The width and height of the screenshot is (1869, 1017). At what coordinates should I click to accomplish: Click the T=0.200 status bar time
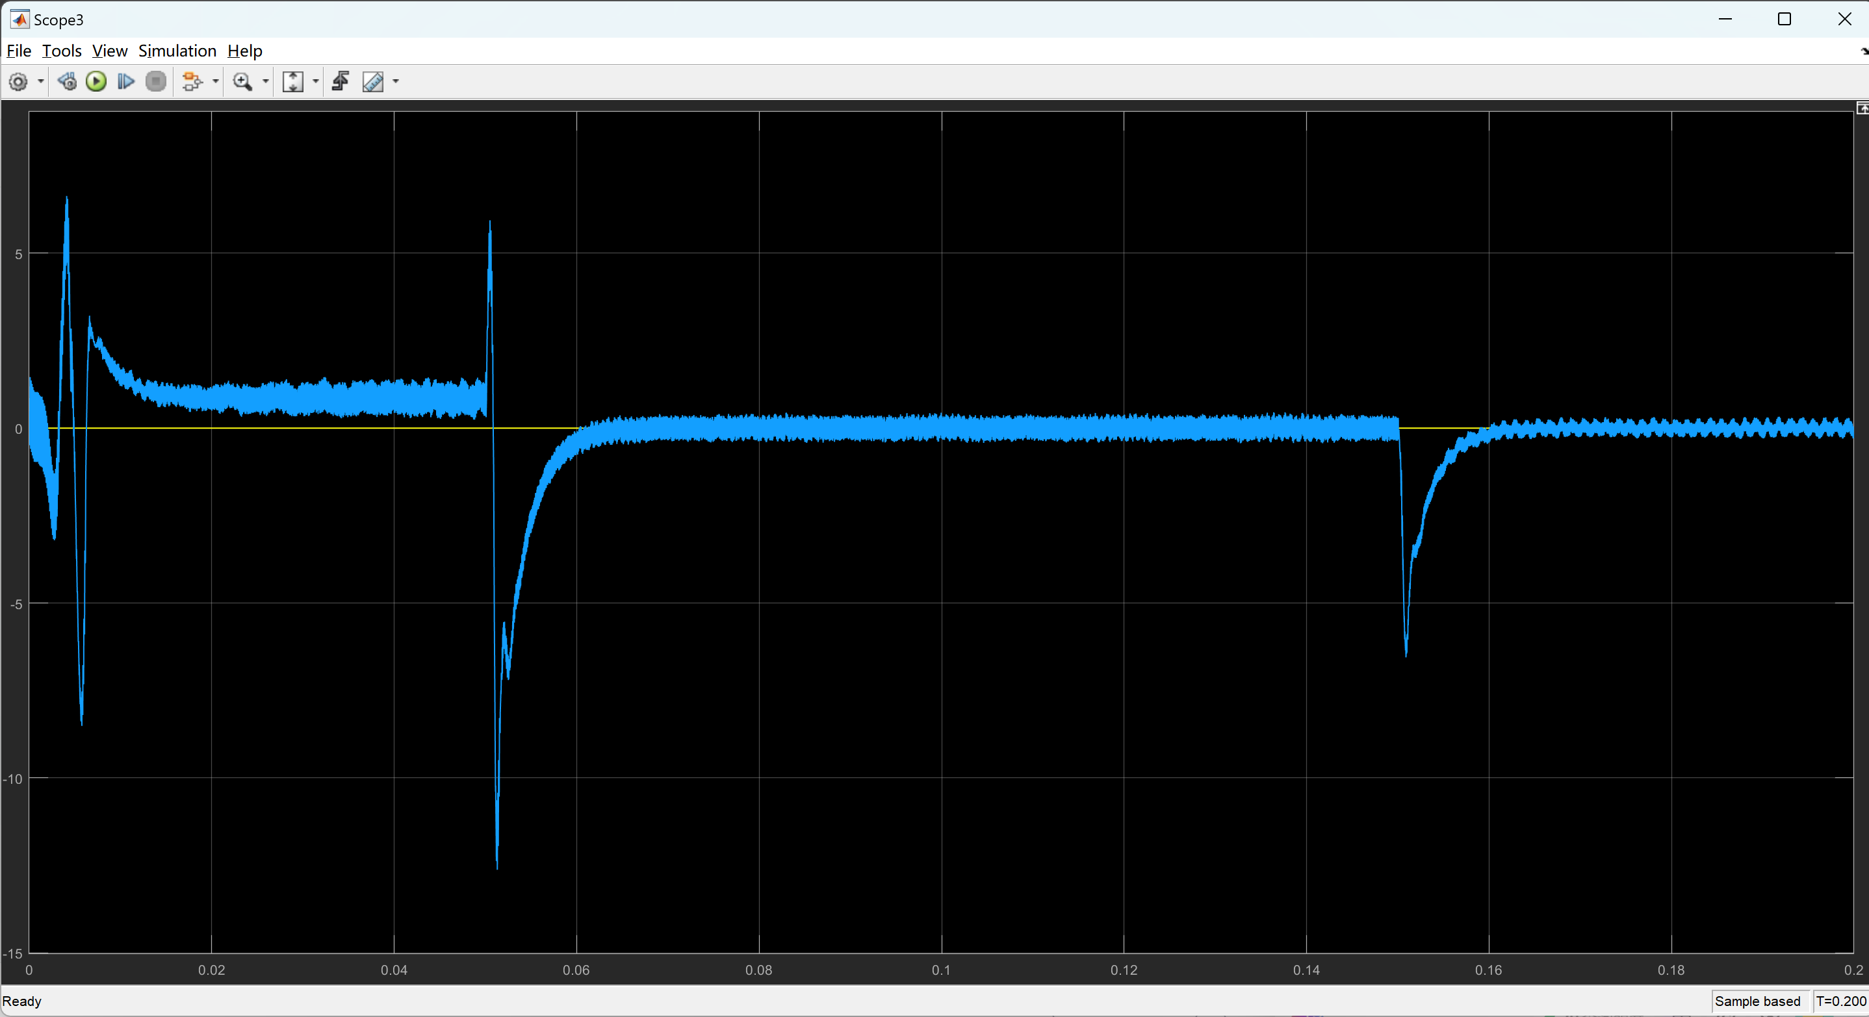tap(1840, 1001)
